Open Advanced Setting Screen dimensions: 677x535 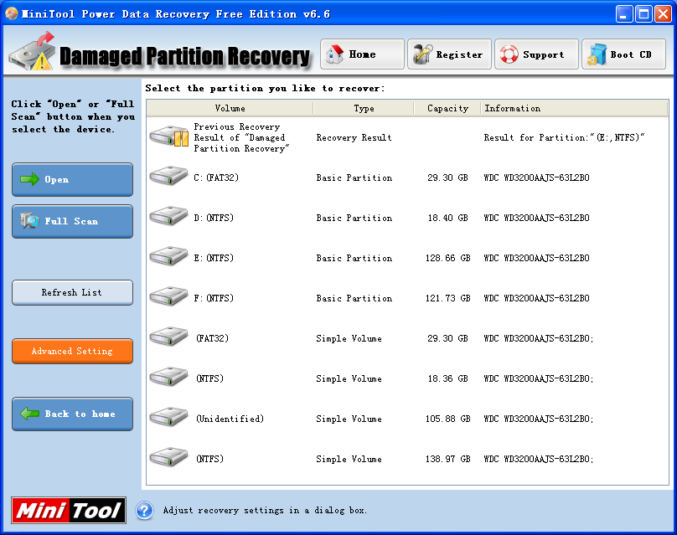tap(72, 351)
